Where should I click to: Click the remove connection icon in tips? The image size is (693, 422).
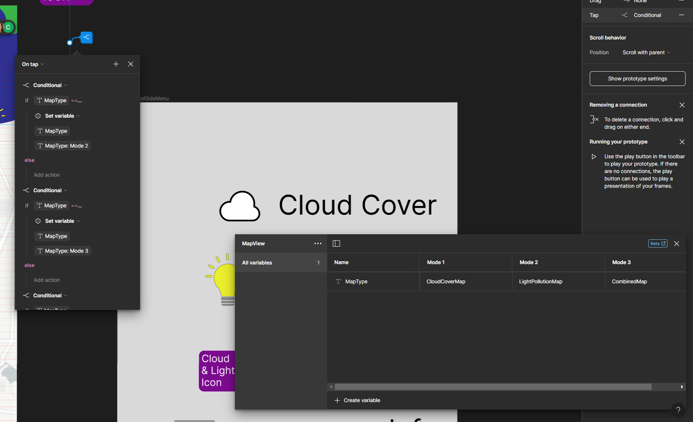(x=594, y=120)
